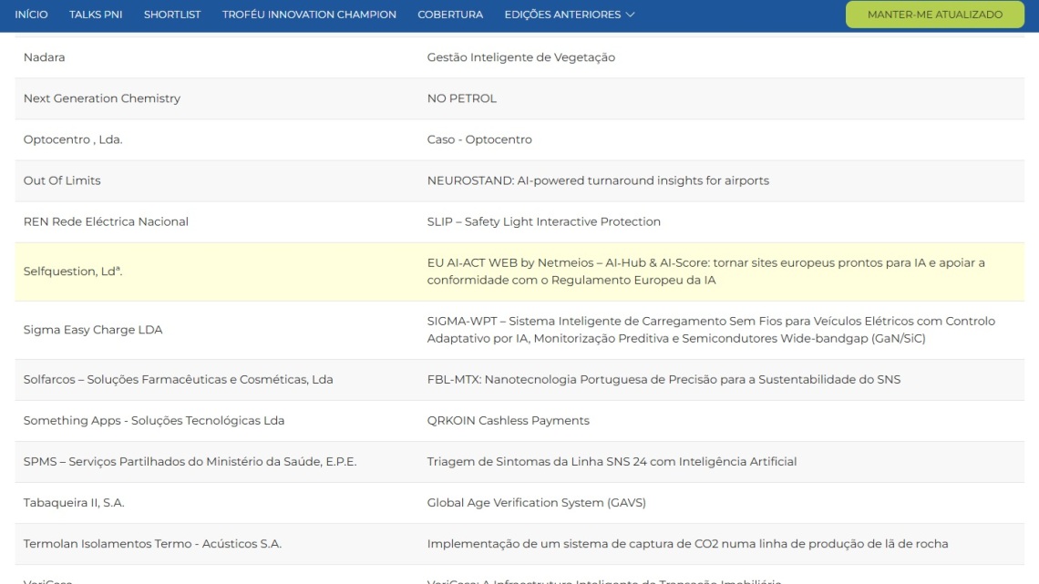The image size is (1039, 584).
Task: Open the COBERTURA nav item
Action: pos(450,15)
